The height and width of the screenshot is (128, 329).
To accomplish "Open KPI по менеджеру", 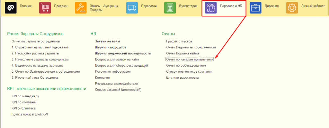I will click(25, 96).
